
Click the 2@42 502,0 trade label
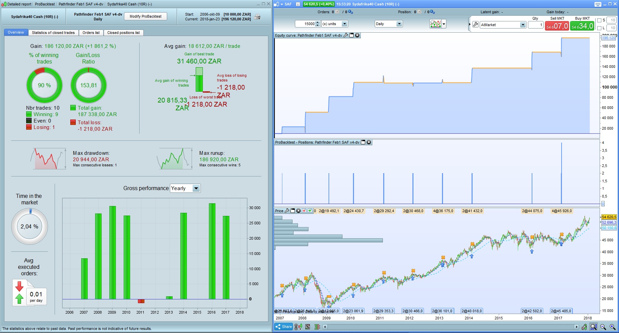click(532, 311)
